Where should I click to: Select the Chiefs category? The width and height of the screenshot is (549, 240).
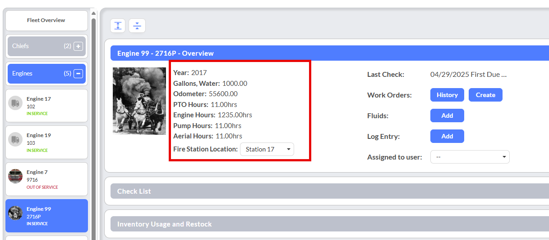click(x=36, y=46)
